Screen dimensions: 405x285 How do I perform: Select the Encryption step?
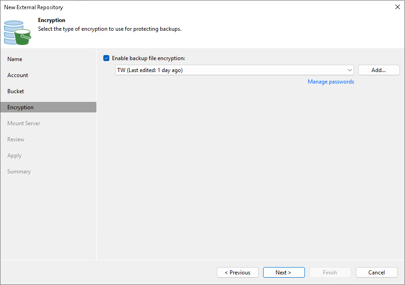[x=48, y=107]
